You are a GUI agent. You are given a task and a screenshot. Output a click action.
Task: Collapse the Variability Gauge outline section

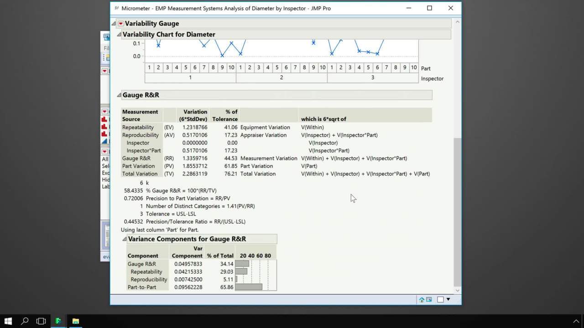pos(114,24)
